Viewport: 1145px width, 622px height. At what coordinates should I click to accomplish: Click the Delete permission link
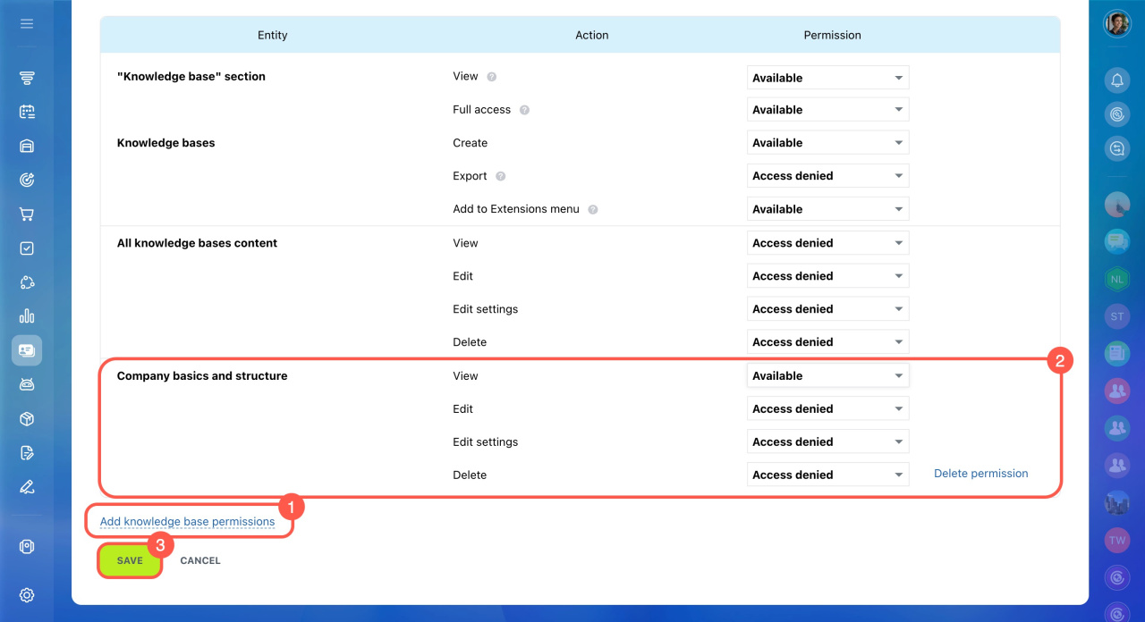[980, 474]
